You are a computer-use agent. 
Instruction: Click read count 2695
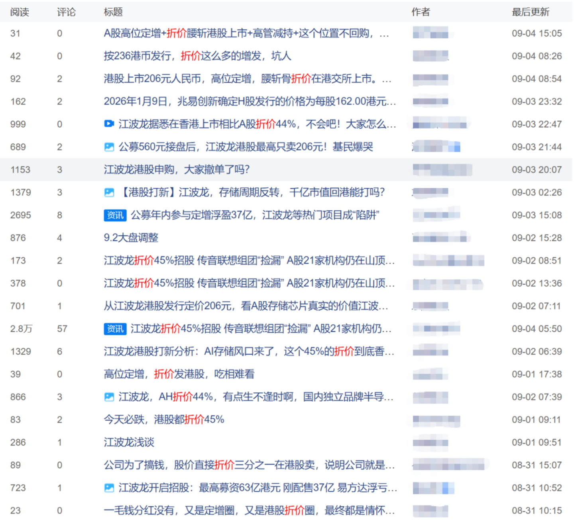(21, 215)
